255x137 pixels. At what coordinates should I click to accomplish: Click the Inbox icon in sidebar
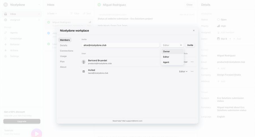(x=6, y=14)
